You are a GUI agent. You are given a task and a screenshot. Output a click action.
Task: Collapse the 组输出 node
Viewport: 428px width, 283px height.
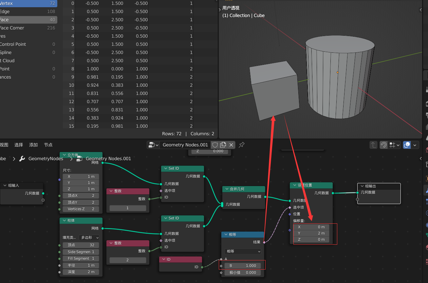coord(362,186)
